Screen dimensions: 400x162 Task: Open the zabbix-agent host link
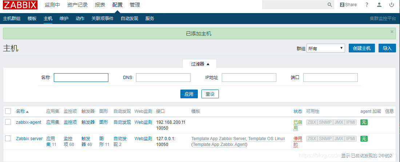click(29, 122)
